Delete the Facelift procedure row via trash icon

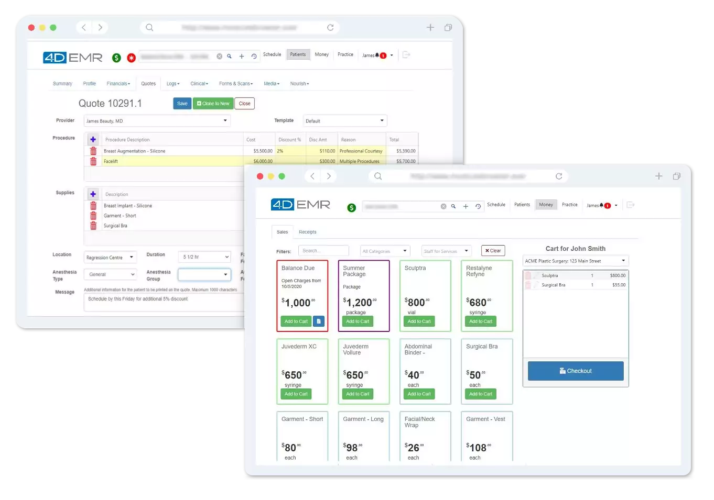[x=93, y=161]
